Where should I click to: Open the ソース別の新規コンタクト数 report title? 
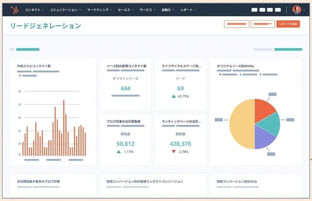coord(126,66)
